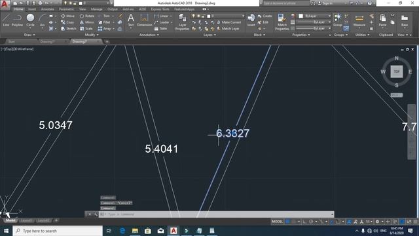Activate the Trim command
The height and width of the screenshot is (236, 419).
point(104,16)
